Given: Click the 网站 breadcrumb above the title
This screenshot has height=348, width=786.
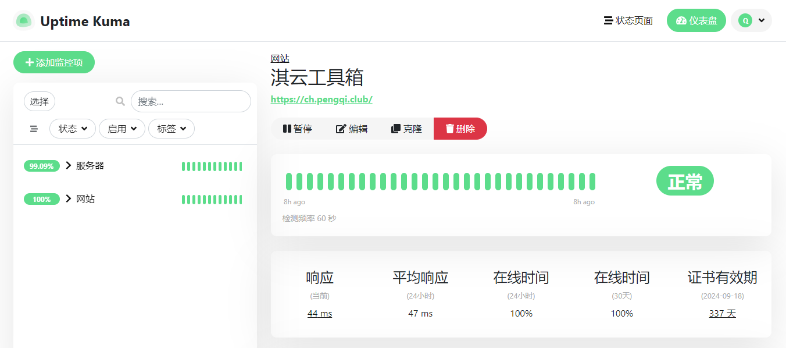Looking at the screenshot, I should [280, 58].
